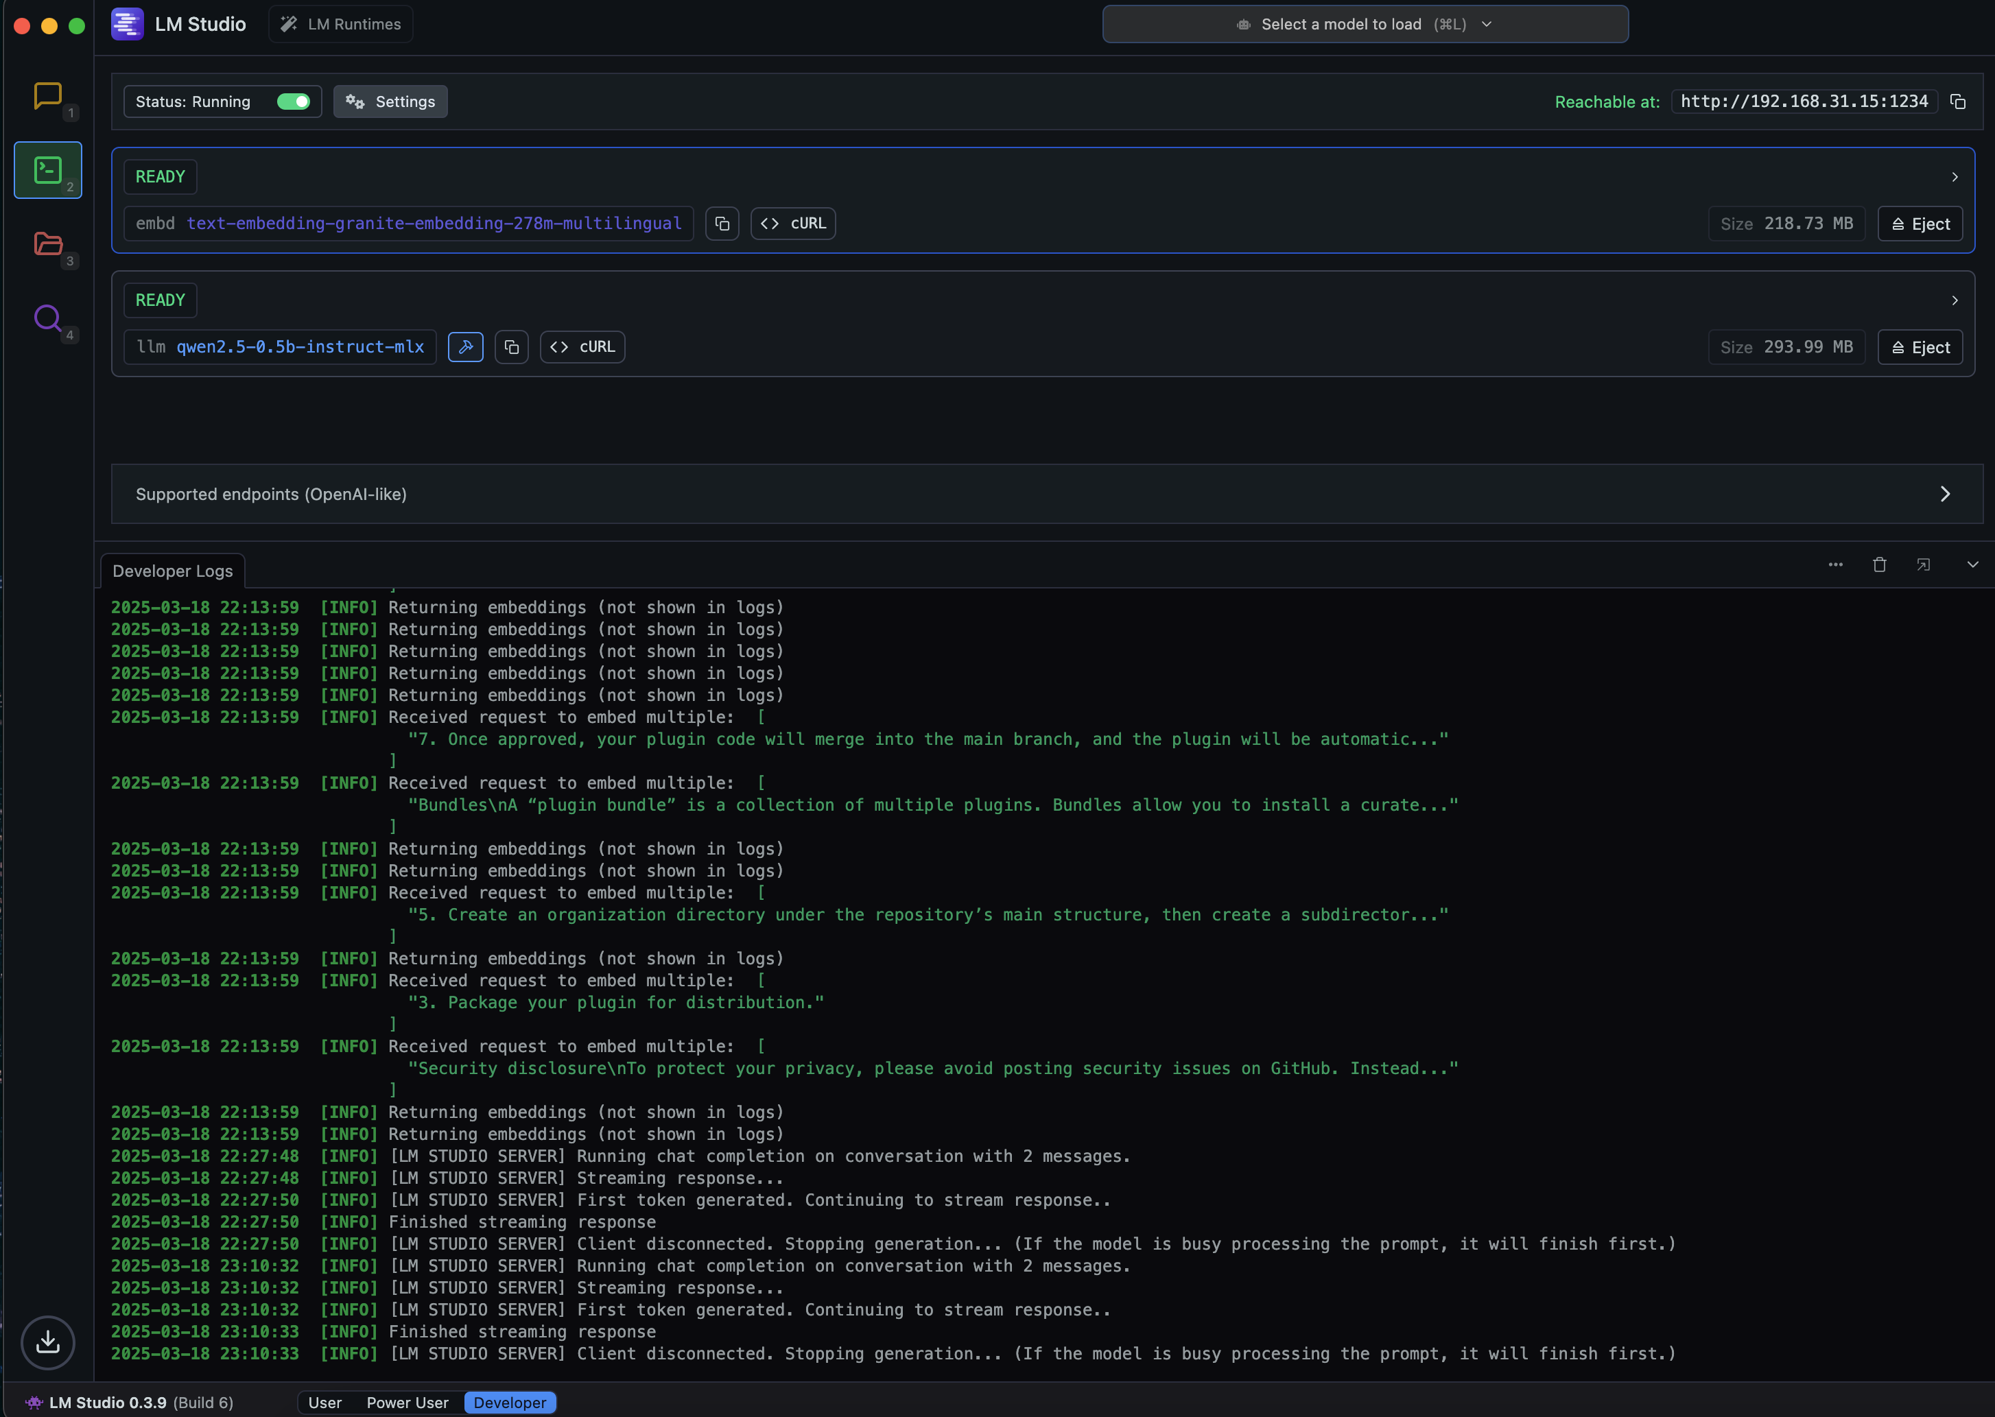Pop out the developer logs panel
The width and height of the screenshot is (1995, 1417).
pyautogui.click(x=1922, y=564)
